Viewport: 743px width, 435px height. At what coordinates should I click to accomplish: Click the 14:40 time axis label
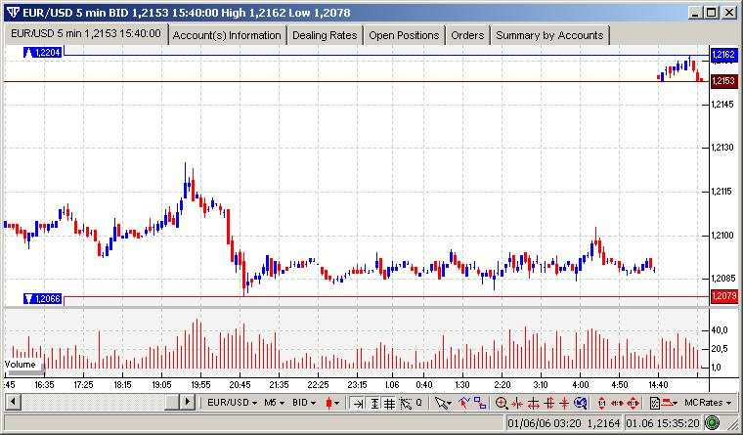click(x=658, y=385)
